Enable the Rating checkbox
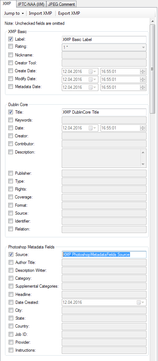 (10, 46)
